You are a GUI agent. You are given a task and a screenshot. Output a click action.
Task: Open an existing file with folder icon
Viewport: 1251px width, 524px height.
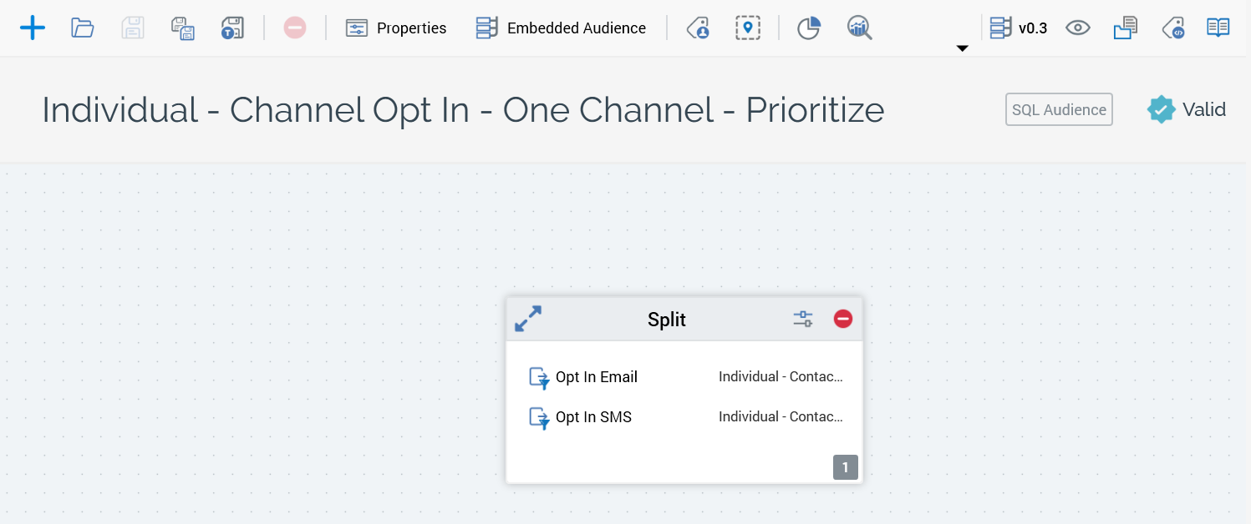pyautogui.click(x=82, y=28)
